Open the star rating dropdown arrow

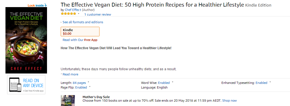point(78,14)
